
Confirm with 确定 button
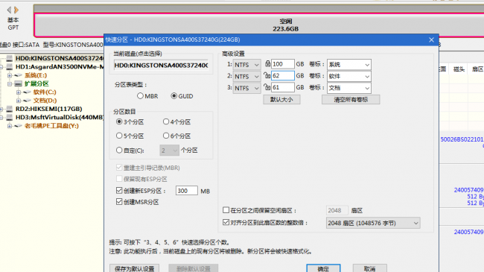[323, 268]
